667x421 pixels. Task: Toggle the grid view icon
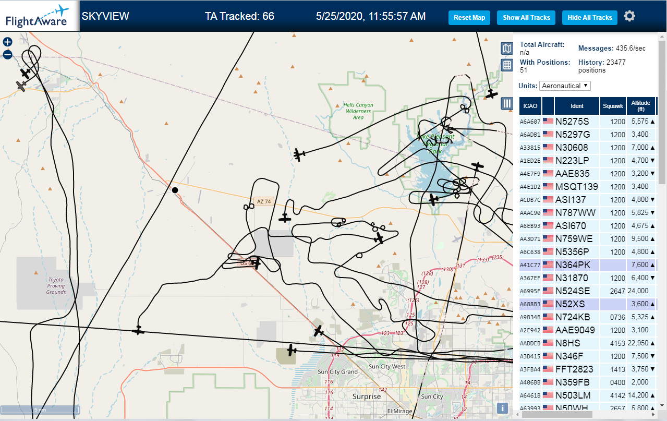506,65
